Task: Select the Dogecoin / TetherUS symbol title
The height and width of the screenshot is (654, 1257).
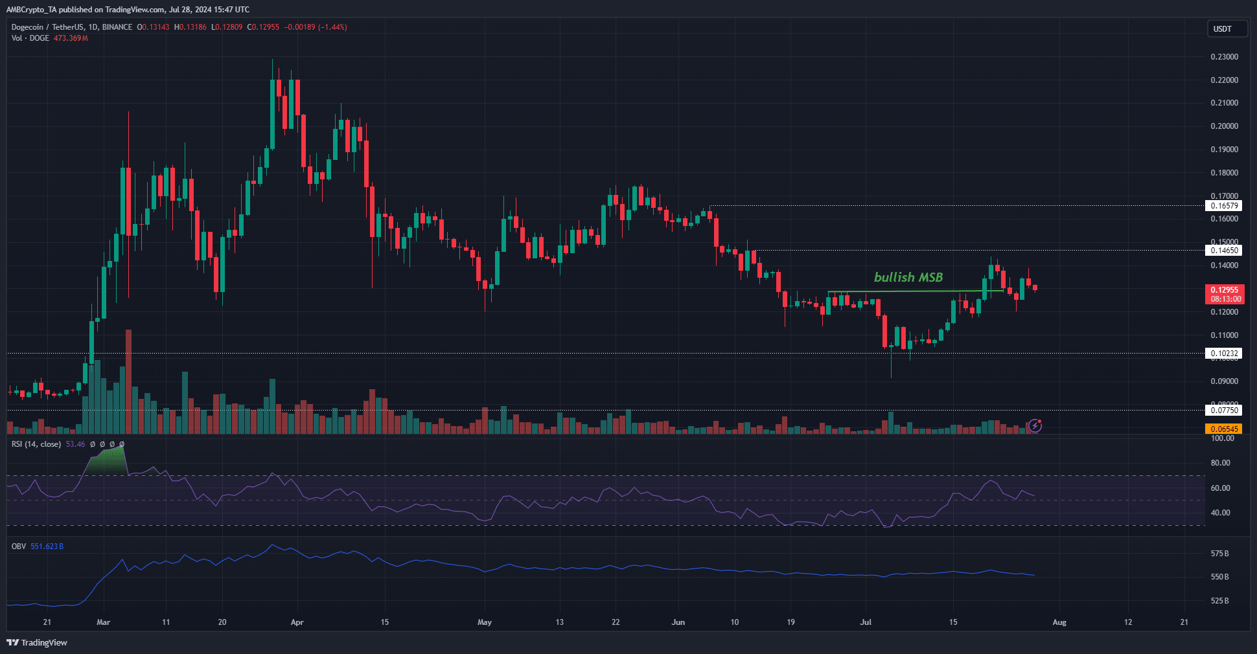Action: 72,27
